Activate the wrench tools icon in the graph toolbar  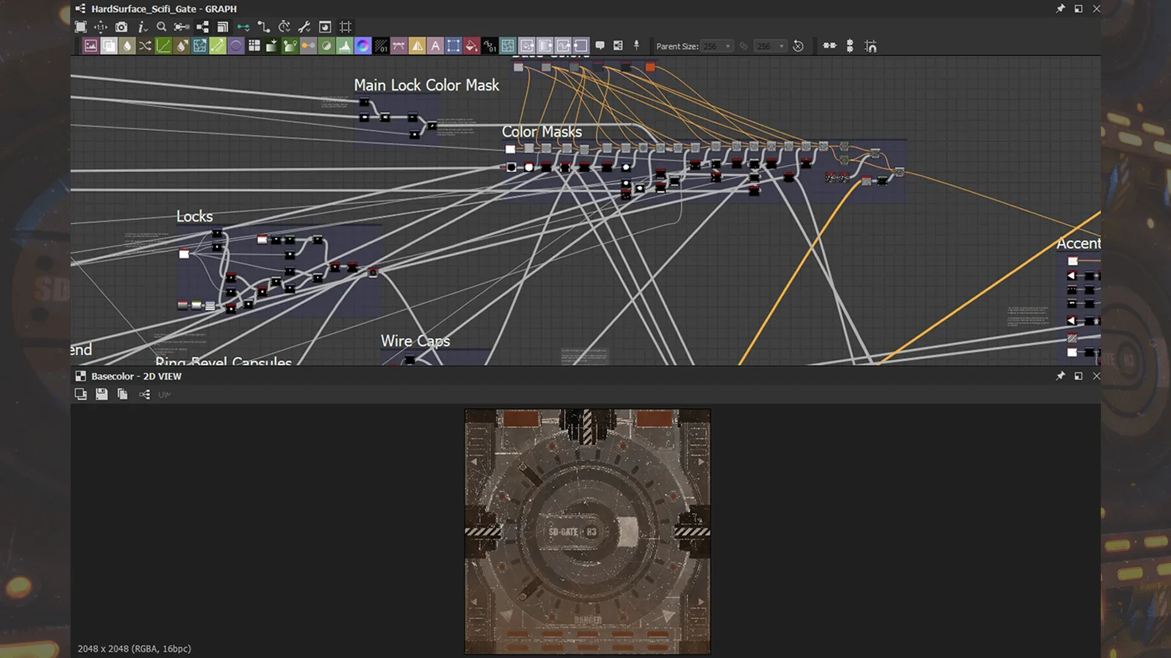pos(304,27)
